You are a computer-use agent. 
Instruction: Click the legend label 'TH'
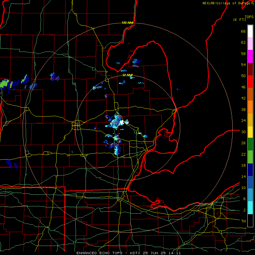(x=243, y=221)
